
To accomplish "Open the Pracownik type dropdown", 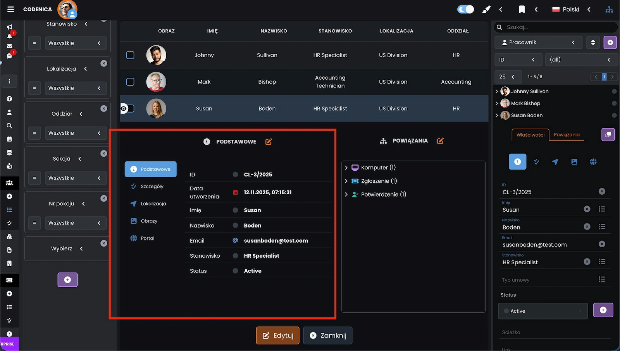I will tap(538, 43).
